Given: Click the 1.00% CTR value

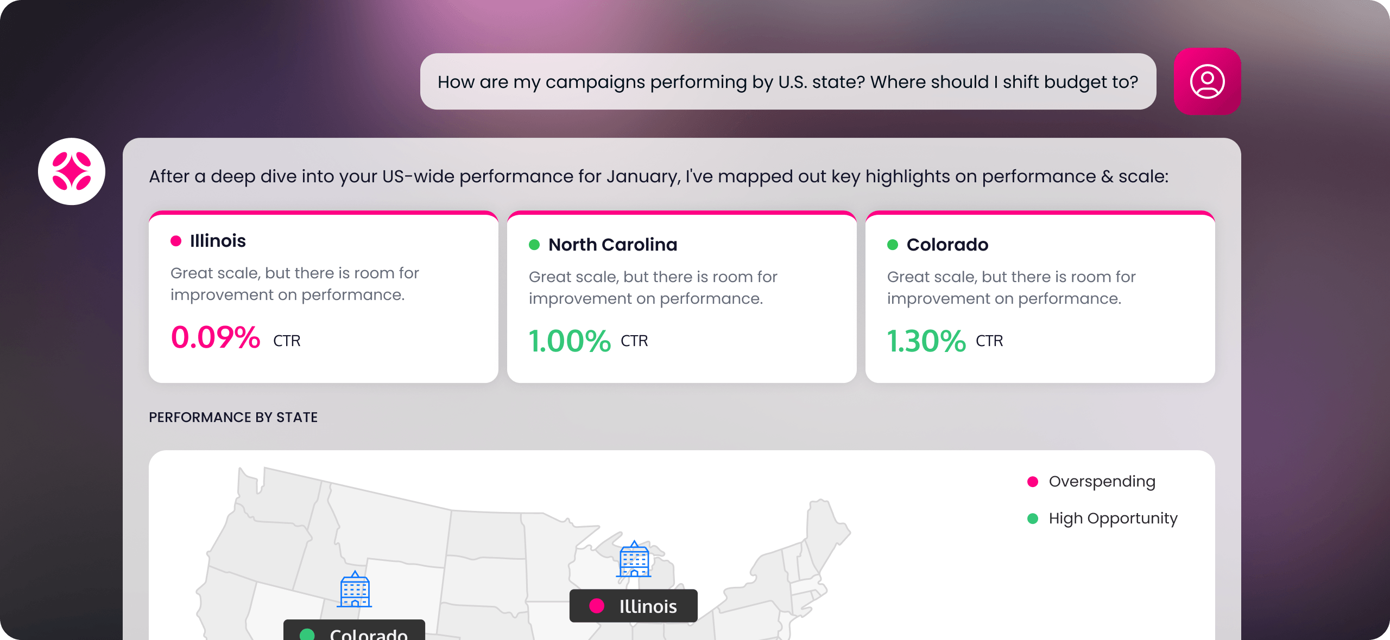Looking at the screenshot, I should click(x=570, y=341).
